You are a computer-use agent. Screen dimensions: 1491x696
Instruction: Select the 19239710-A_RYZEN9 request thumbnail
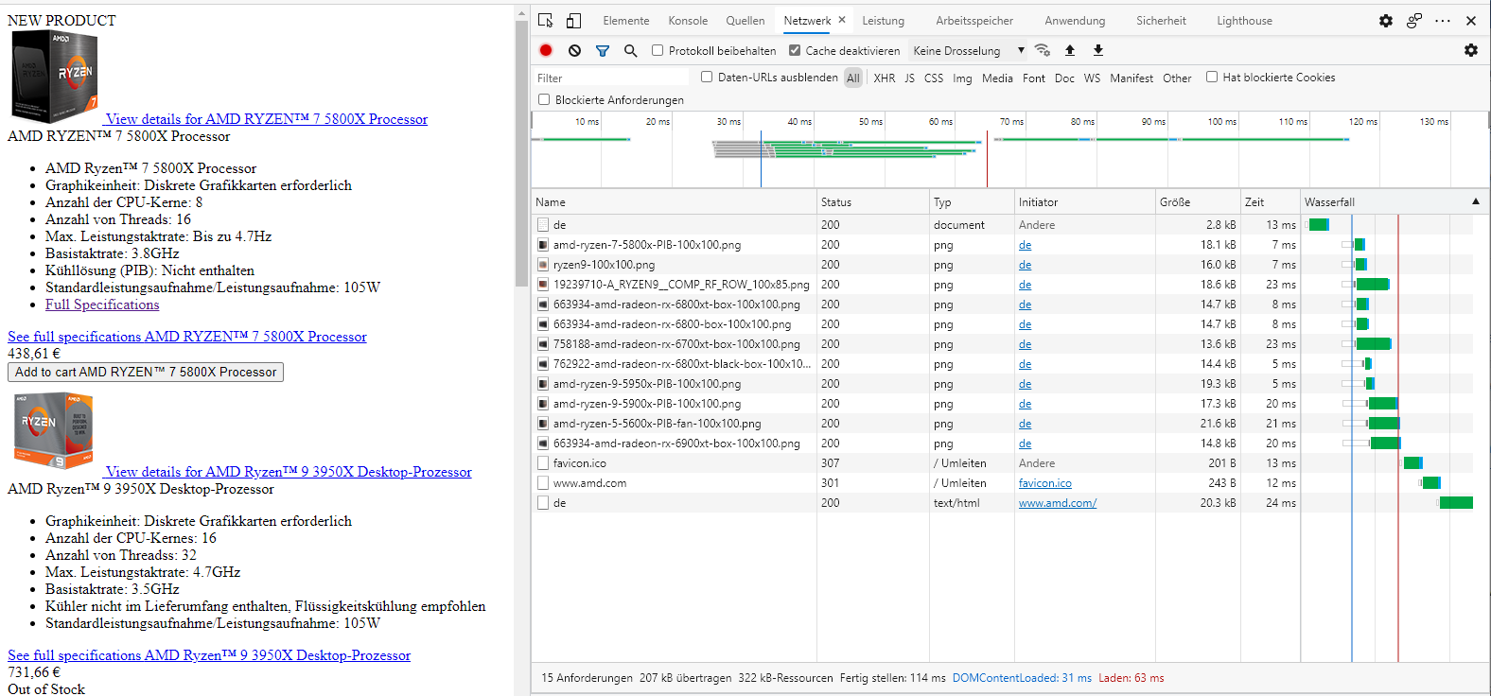(x=543, y=285)
